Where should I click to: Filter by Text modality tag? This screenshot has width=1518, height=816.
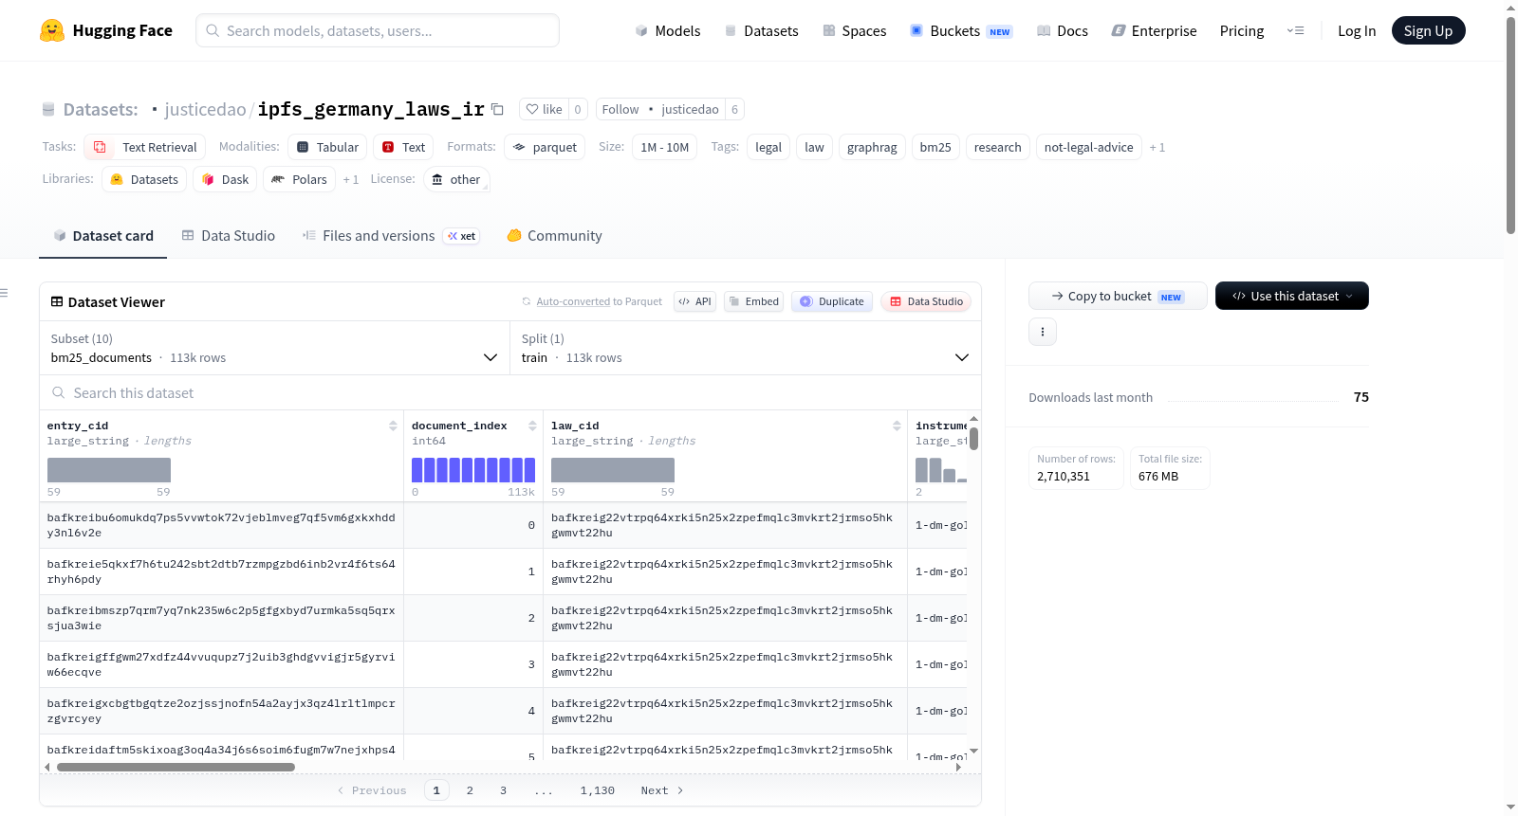(x=403, y=147)
